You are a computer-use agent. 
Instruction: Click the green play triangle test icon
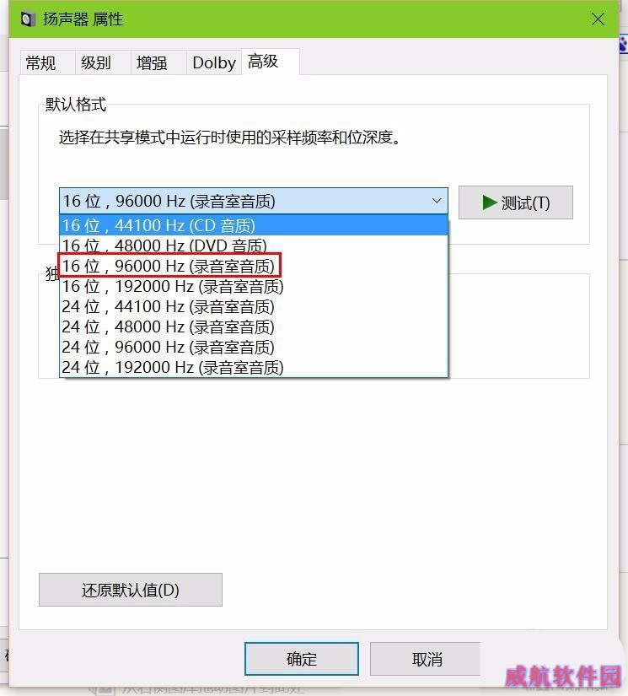click(490, 202)
